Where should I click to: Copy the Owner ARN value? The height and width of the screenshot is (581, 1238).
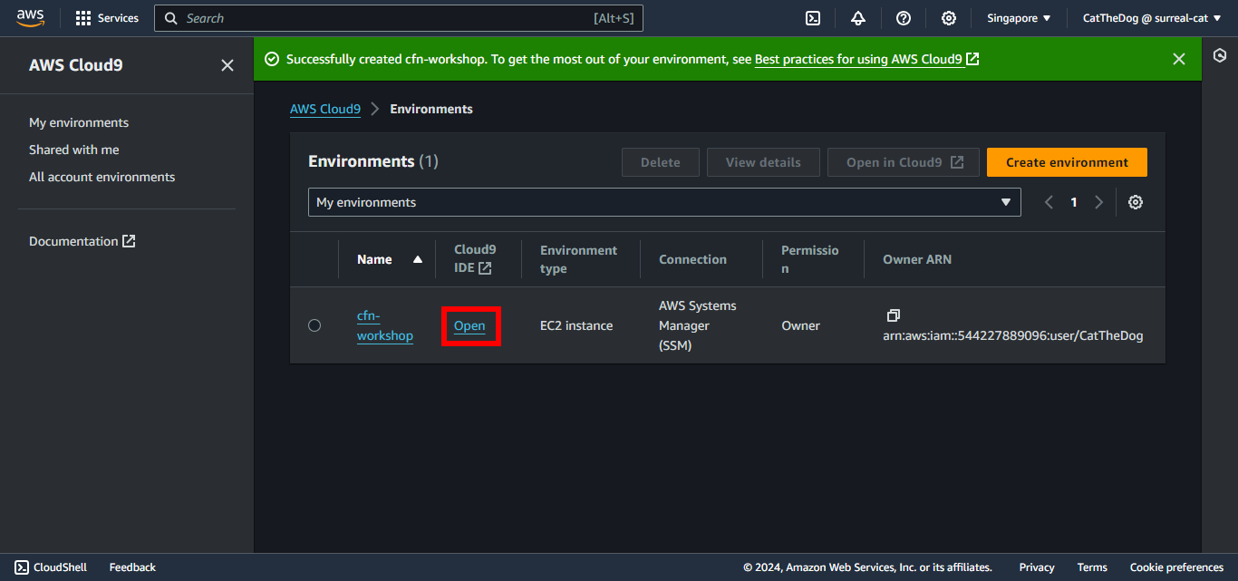coord(893,315)
